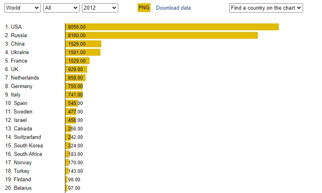This screenshot has height=193, width=322.
Task: Click the '20. Belarus' country label
Action: click(18, 188)
